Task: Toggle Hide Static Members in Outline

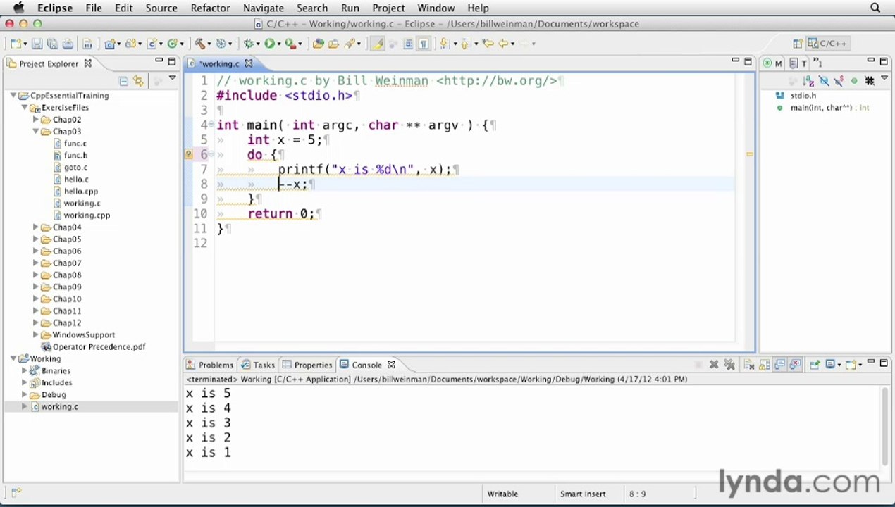Action: [x=839, y=81]
